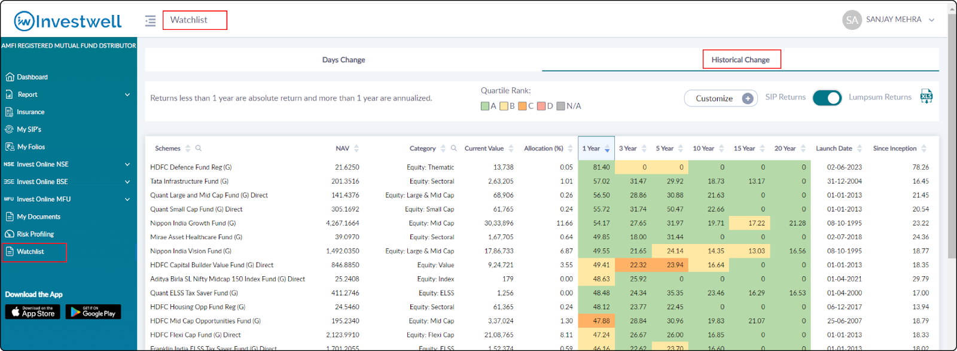
Task: Sort by Category column arrows
Action: pos(443,148)
